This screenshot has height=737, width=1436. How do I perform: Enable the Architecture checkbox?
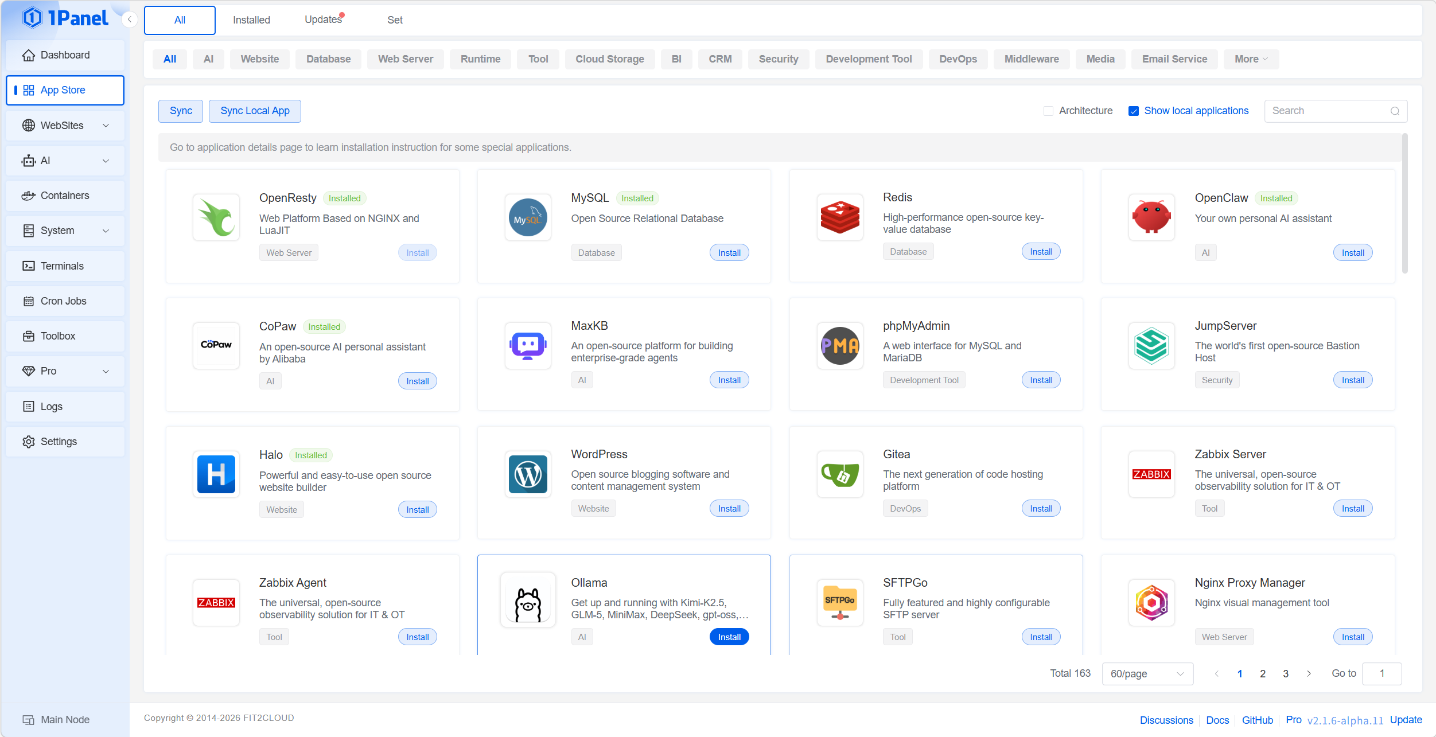[1048, 111]
